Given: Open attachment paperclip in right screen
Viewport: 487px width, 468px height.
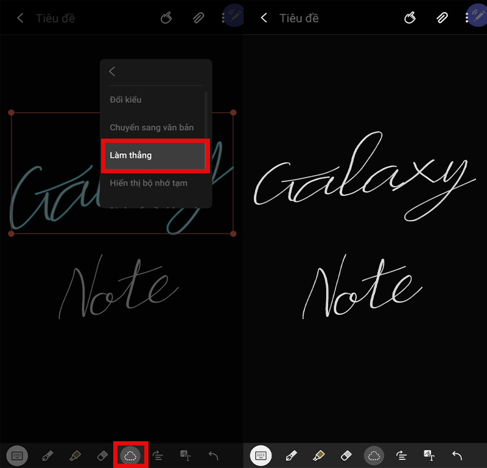Looking at the screenshot, I should [x=442, y=18].
